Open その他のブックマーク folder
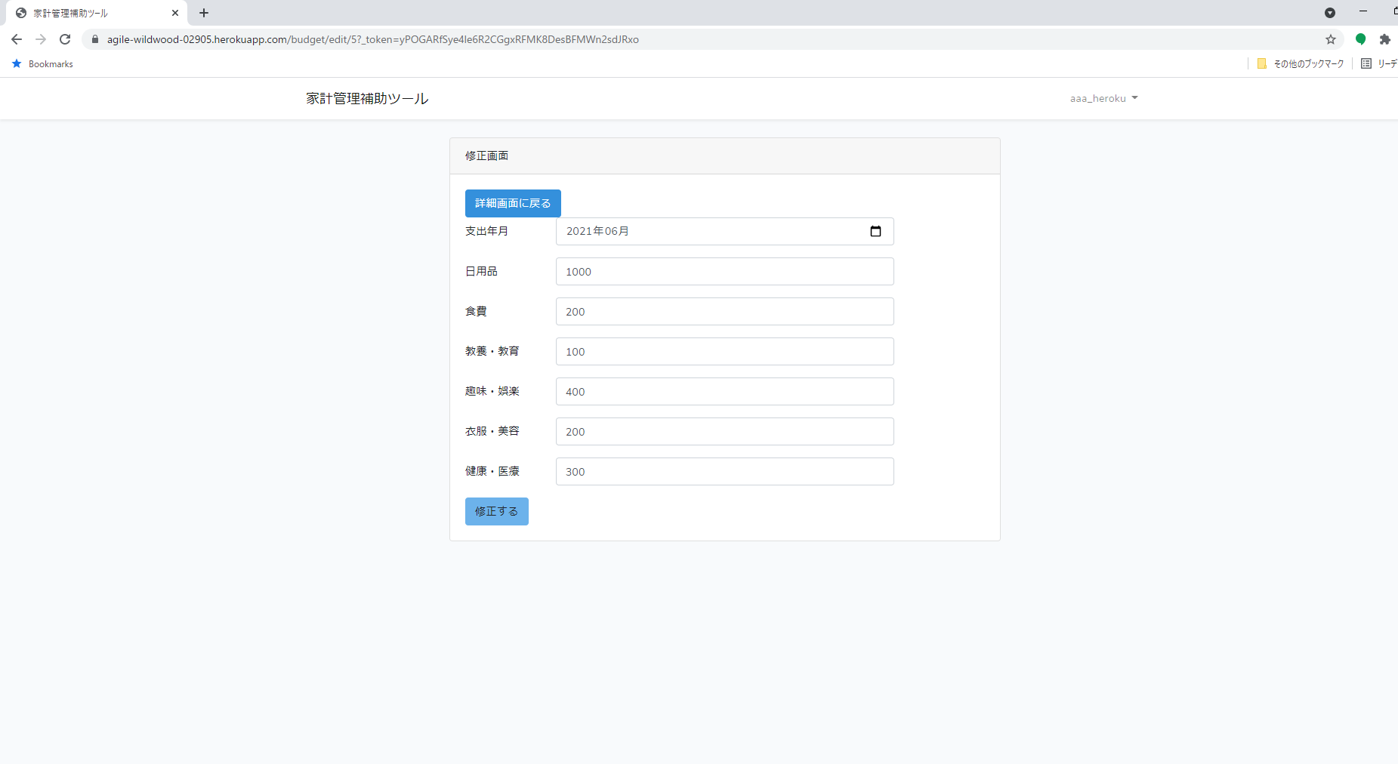Viewport: 1398px width, 764px height. pos(1301,64)
